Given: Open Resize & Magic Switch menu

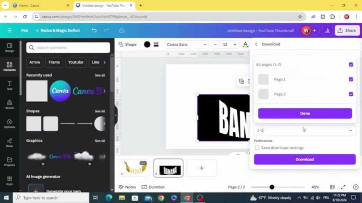Looking at the screenshot, I should 58,30.
